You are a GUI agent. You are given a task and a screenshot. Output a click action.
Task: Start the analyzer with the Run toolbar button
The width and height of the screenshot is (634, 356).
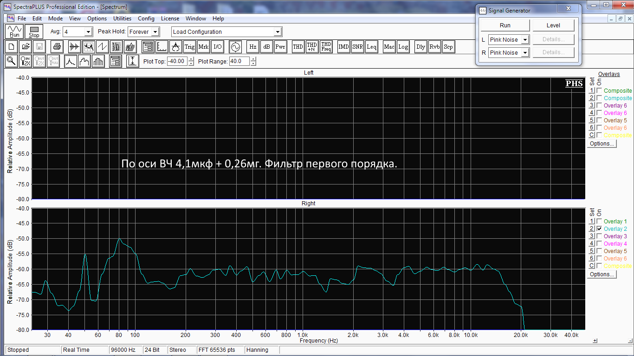click(x=15, y=32)
